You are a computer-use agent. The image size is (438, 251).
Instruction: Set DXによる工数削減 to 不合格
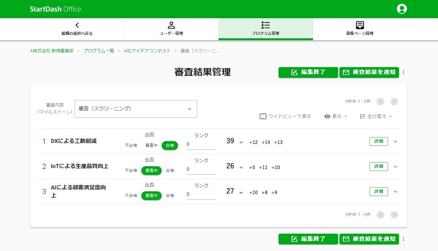[131, 145]
